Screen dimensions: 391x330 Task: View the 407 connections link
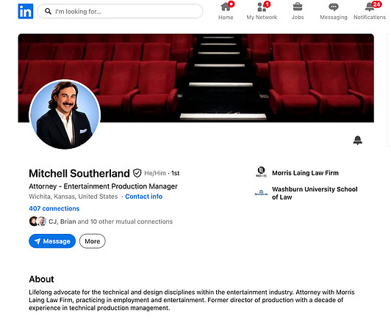pyautogui.click(x=54, y=208)
